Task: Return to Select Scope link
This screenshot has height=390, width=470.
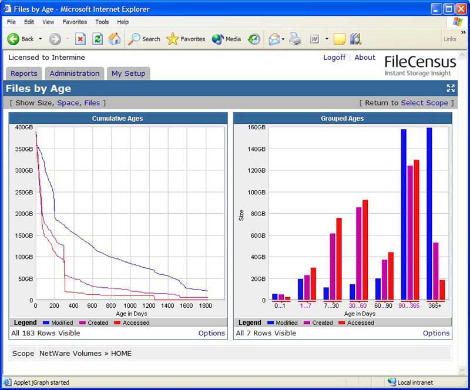Action: pyautogui.click(x=424, y=103)
